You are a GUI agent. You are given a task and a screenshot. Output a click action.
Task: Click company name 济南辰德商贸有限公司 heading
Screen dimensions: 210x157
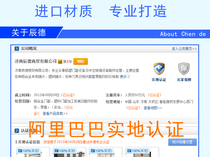pos(36,61)
